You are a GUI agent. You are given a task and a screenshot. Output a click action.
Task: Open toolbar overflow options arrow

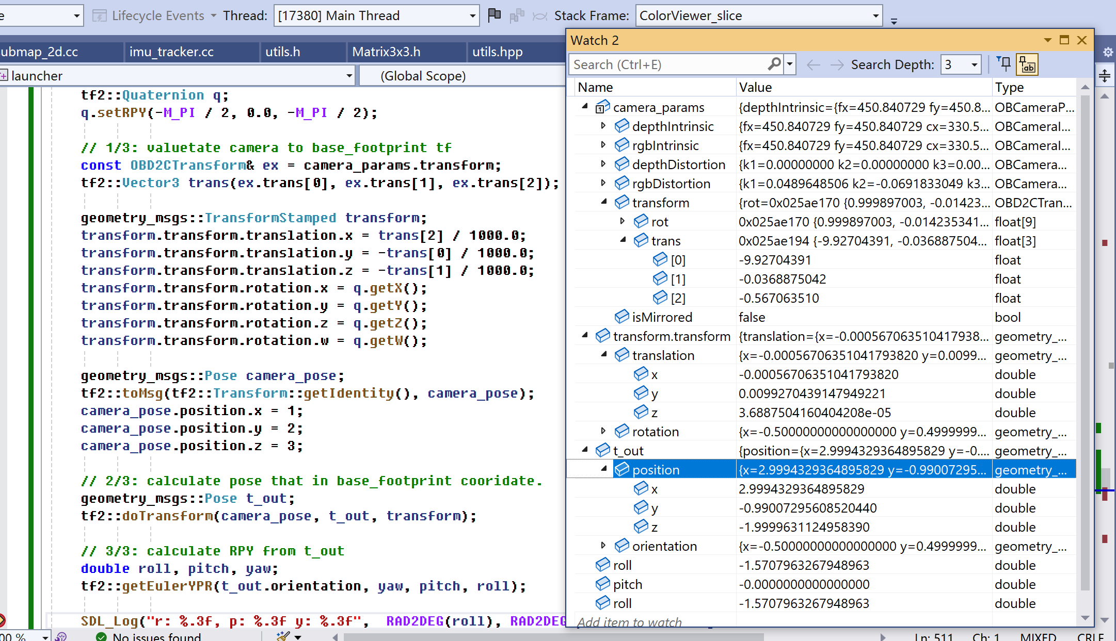894,21
